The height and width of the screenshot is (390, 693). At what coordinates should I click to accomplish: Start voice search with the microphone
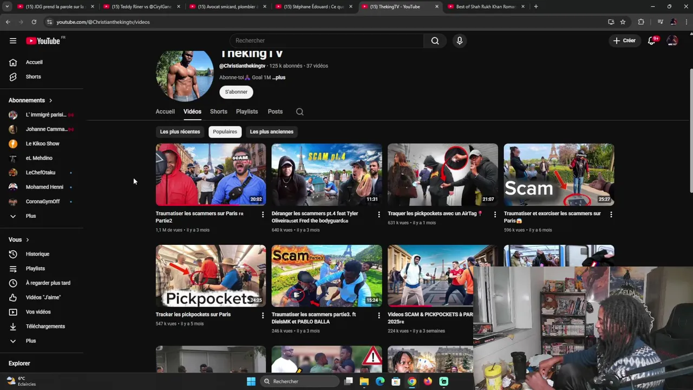[x=460, y=41]
